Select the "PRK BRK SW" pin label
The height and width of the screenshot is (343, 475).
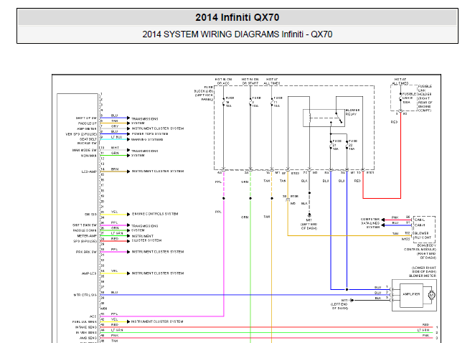click(x=86, y=252)
